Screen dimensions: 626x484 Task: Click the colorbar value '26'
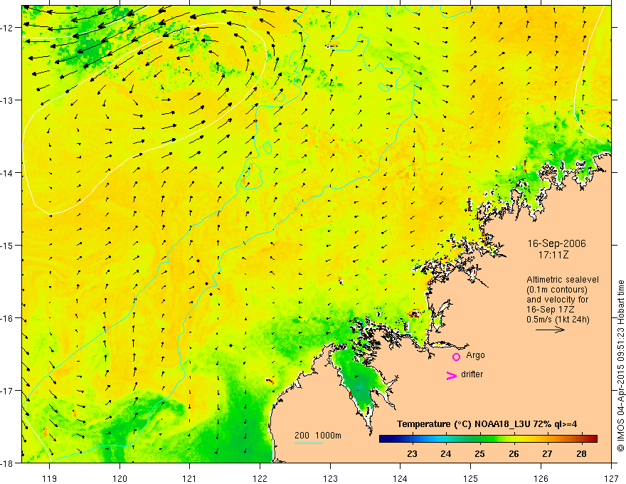[514, 453]
